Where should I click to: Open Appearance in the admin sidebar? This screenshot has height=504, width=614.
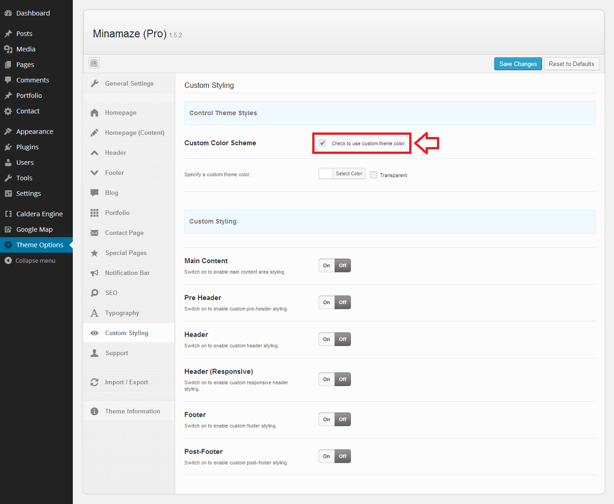(35, 132)
